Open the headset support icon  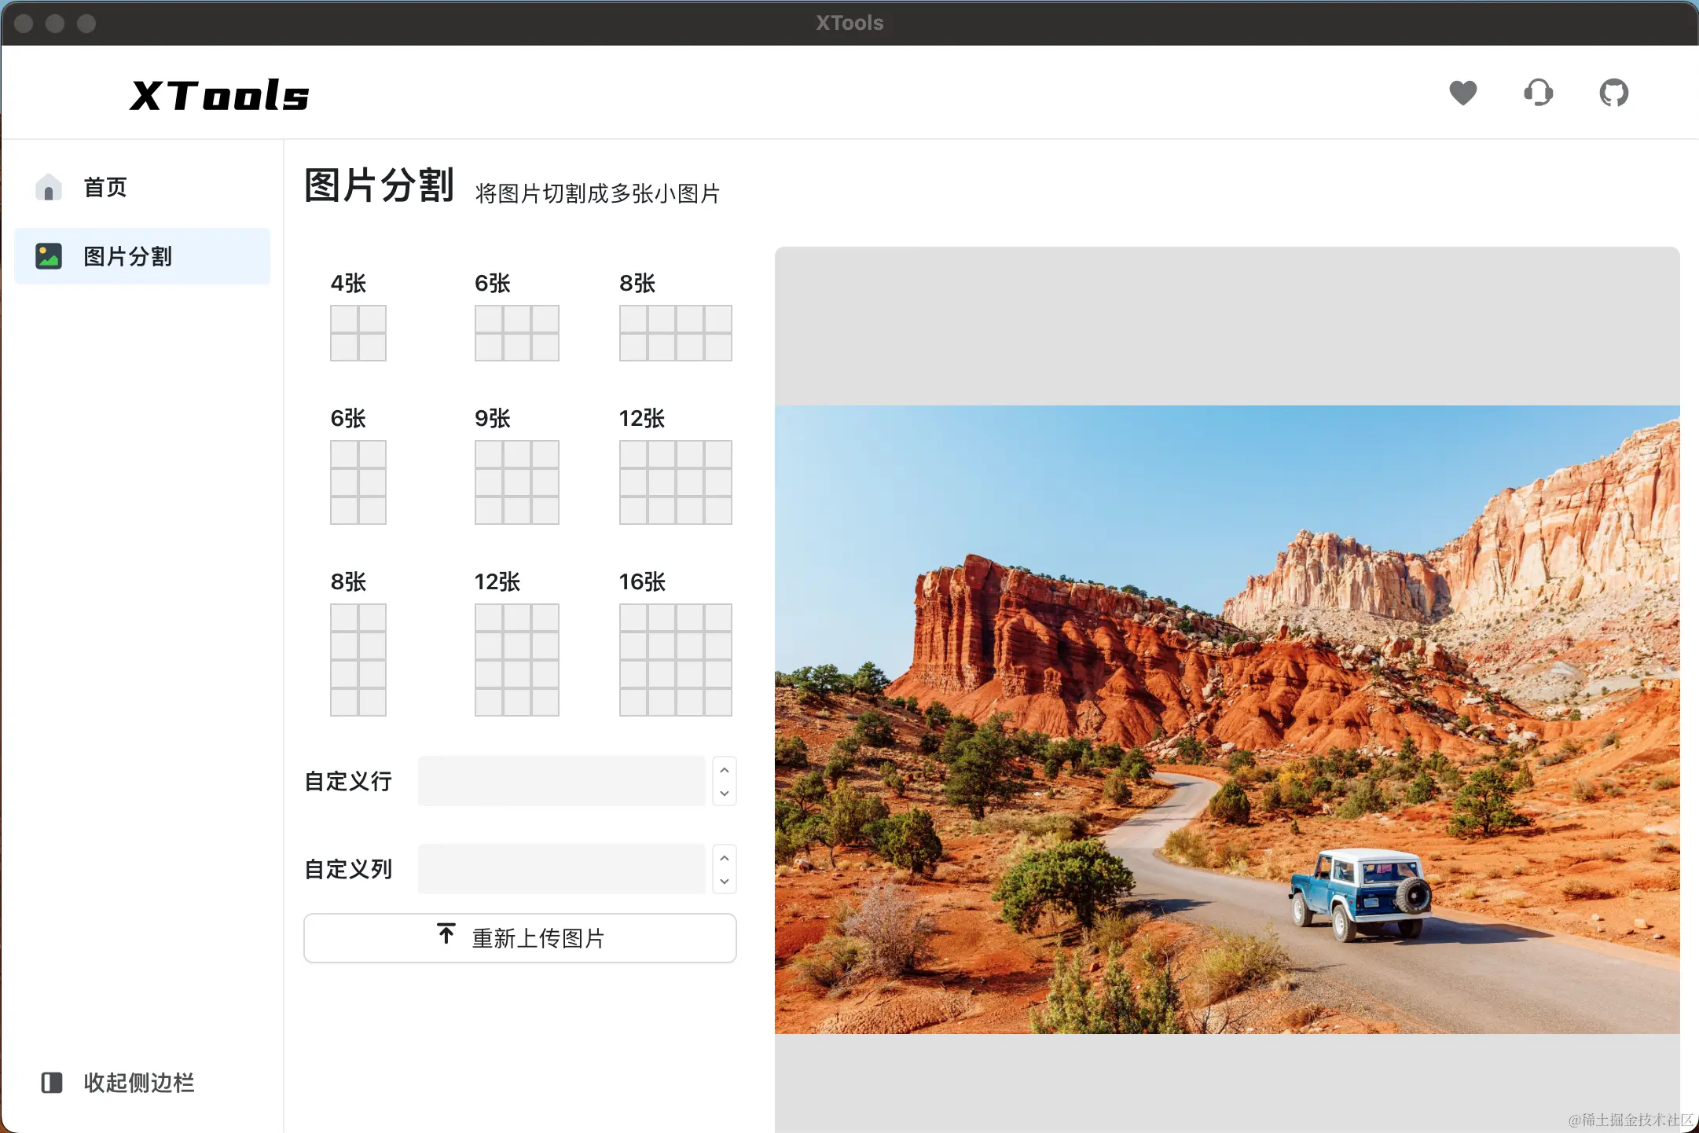coord(1538,93)
